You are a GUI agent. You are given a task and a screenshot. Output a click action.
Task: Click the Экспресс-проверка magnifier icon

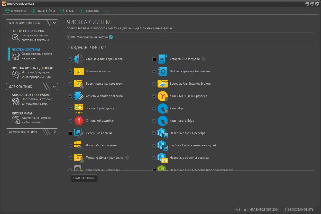click(x=16, y=38)
